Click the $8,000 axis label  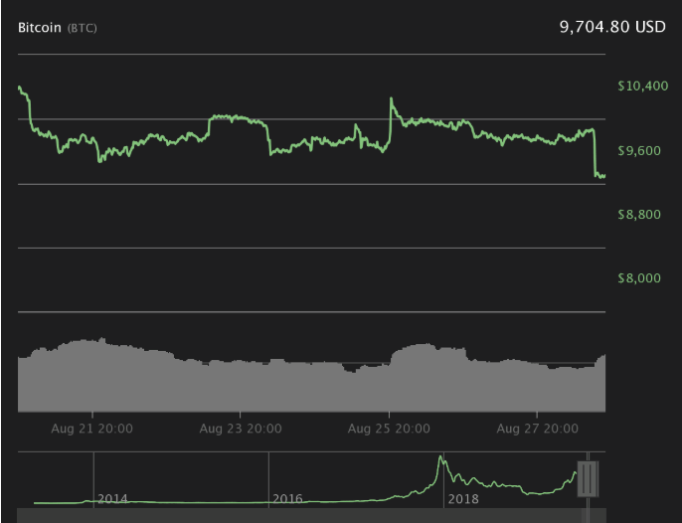(639, 277)
